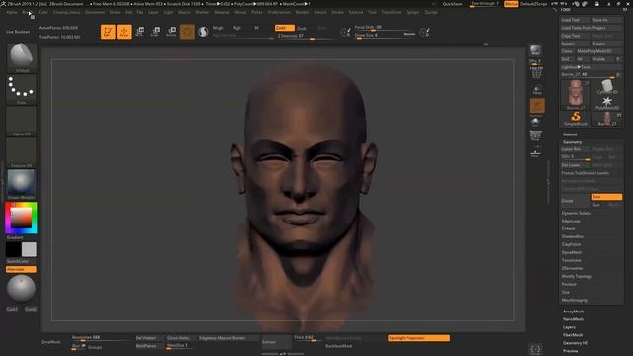The image size is (633, 356).
Task: Toggle the Live Boolean button
Action: (18, 32)
